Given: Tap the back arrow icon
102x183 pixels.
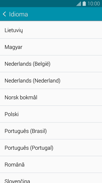Looking at the screenshot, I should pyautogui.click(x=4, y=14).
